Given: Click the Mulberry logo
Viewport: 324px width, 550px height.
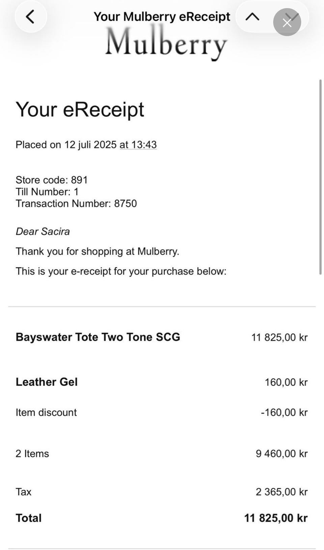Looking at the screenshot, I should pos(166,44).
